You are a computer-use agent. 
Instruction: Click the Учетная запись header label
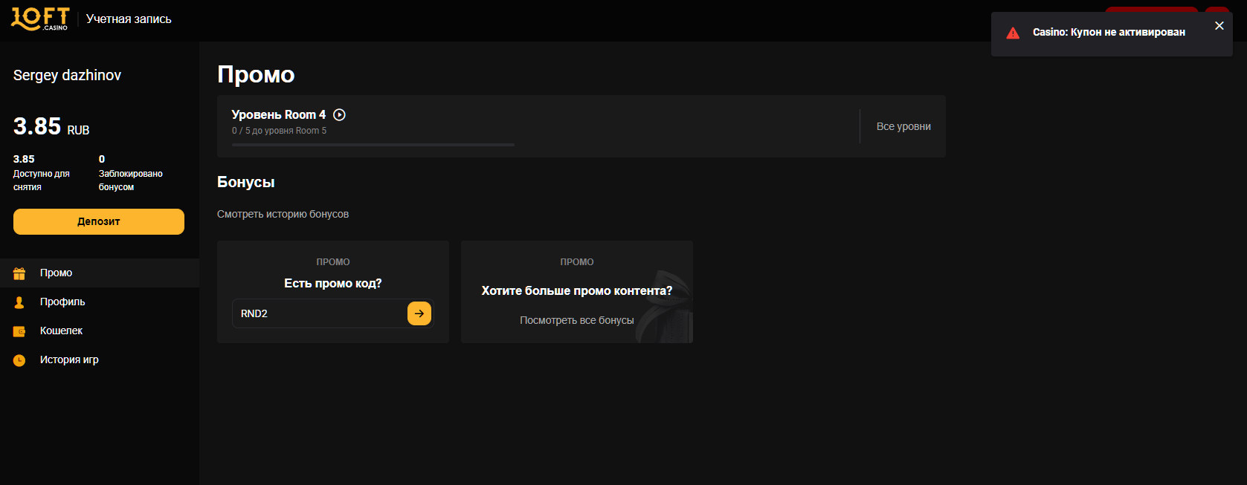[x=129, y=19]
